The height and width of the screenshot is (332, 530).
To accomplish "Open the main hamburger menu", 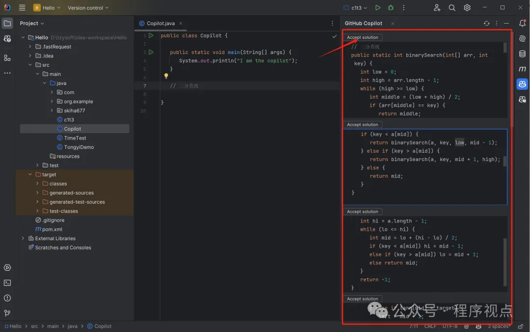I will click(22, 7).
